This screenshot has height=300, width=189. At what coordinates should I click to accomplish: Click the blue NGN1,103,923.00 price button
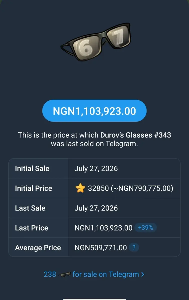click(94, 111)
